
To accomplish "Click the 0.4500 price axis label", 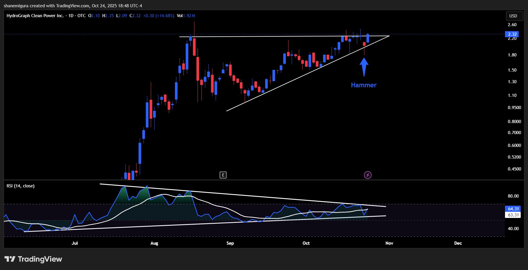I will pyautogui.click(x=514, y=169).
